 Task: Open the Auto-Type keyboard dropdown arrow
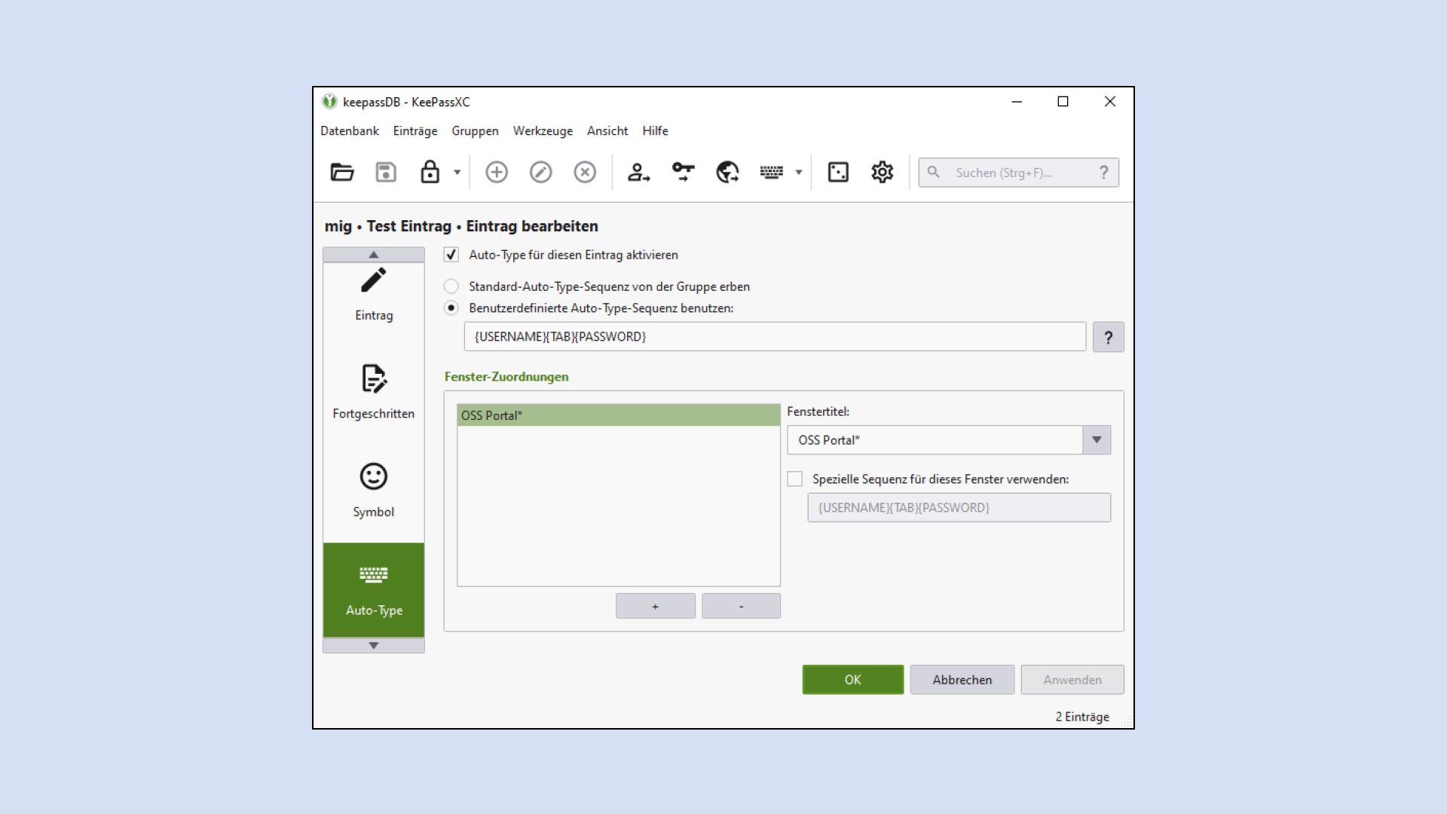point(797,172)
